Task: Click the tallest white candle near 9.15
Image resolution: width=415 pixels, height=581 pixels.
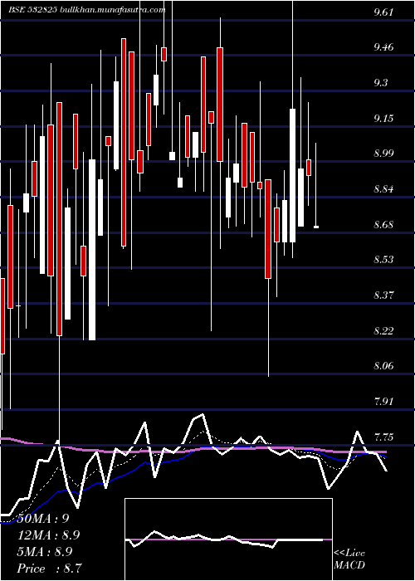Action: click(293, 175)
